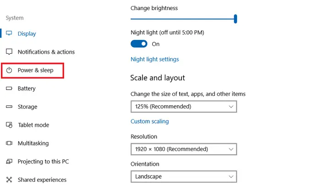Expand the Landscape orientation dropdown
Viewport: 330px width, 186px height.
tap(184, 176)
